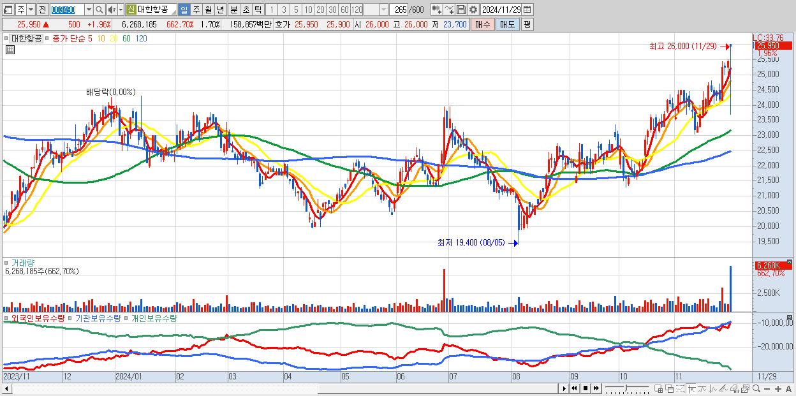
Task: Click the add line indicator icon
Action: tap(449, 10)
